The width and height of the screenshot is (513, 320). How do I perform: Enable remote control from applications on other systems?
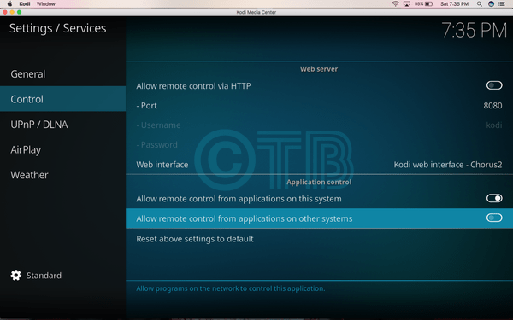494,218
